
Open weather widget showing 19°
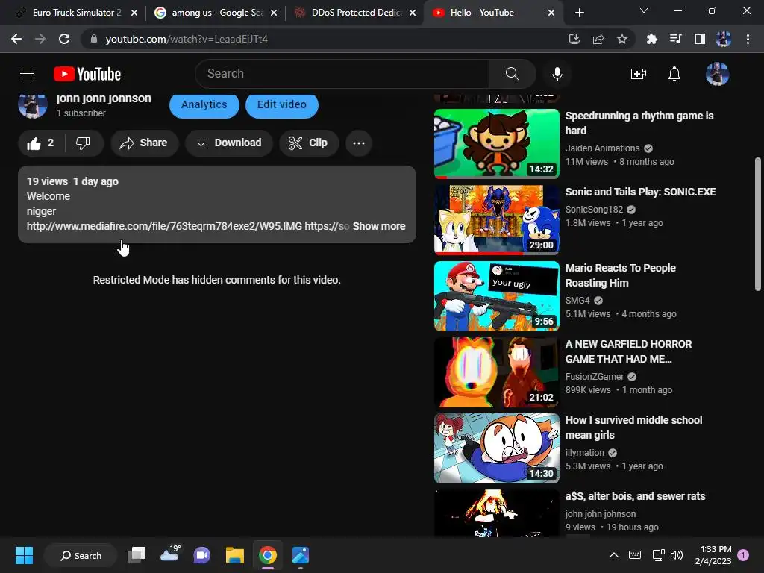[x=170, y=554]
